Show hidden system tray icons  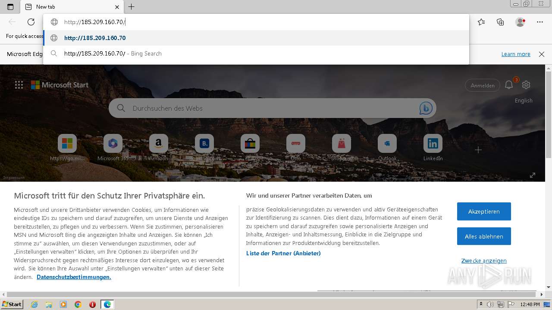tap(481, 304)
